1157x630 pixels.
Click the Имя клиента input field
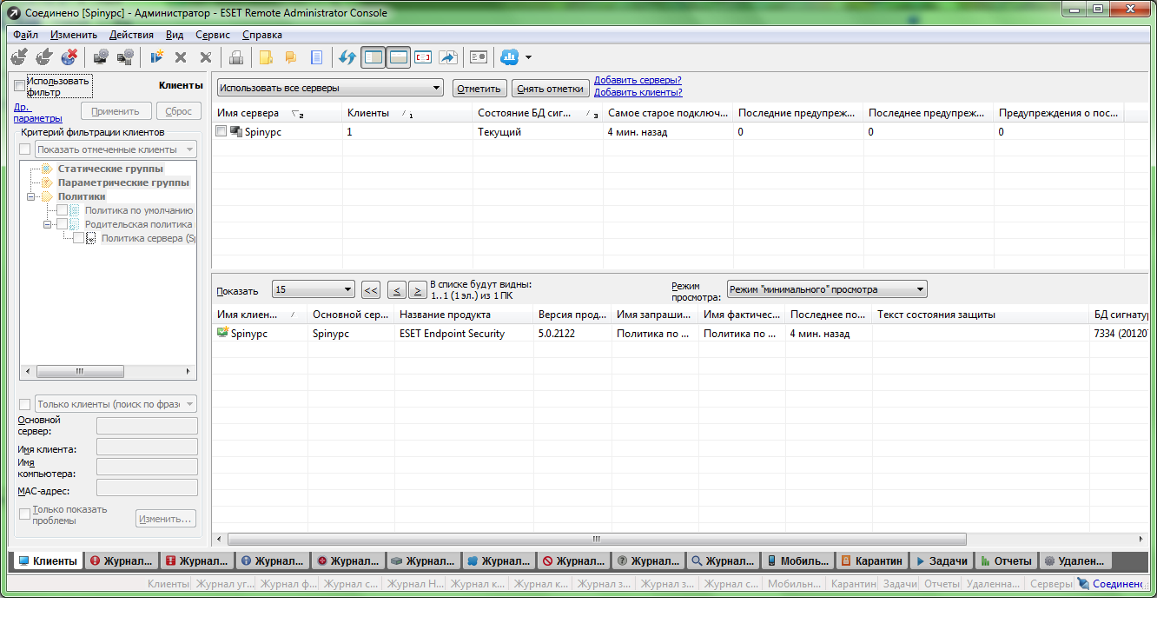[x=147, y=447]
